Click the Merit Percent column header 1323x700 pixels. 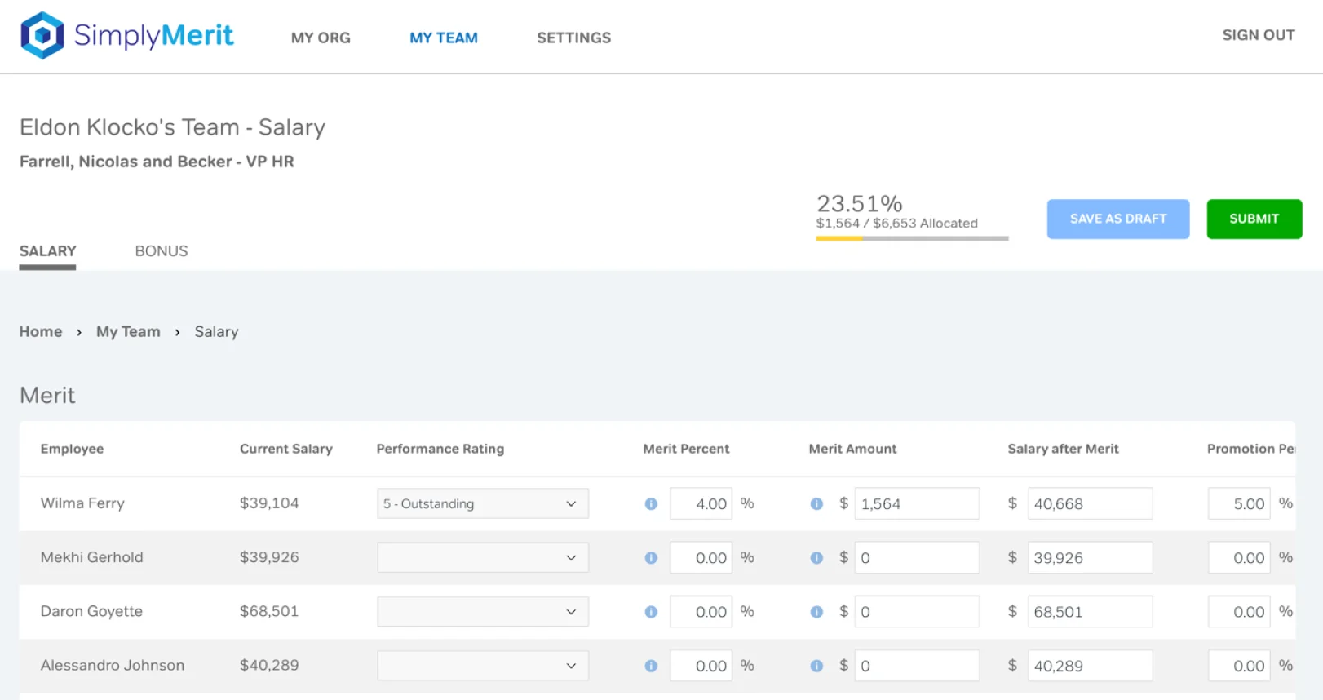(686, 449)
